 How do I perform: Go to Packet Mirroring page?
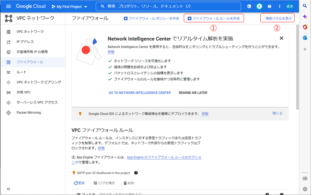[29, 113]
